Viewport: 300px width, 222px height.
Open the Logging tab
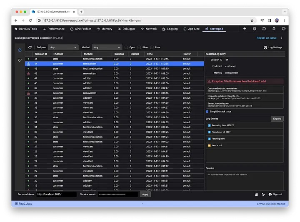(170, 29)
